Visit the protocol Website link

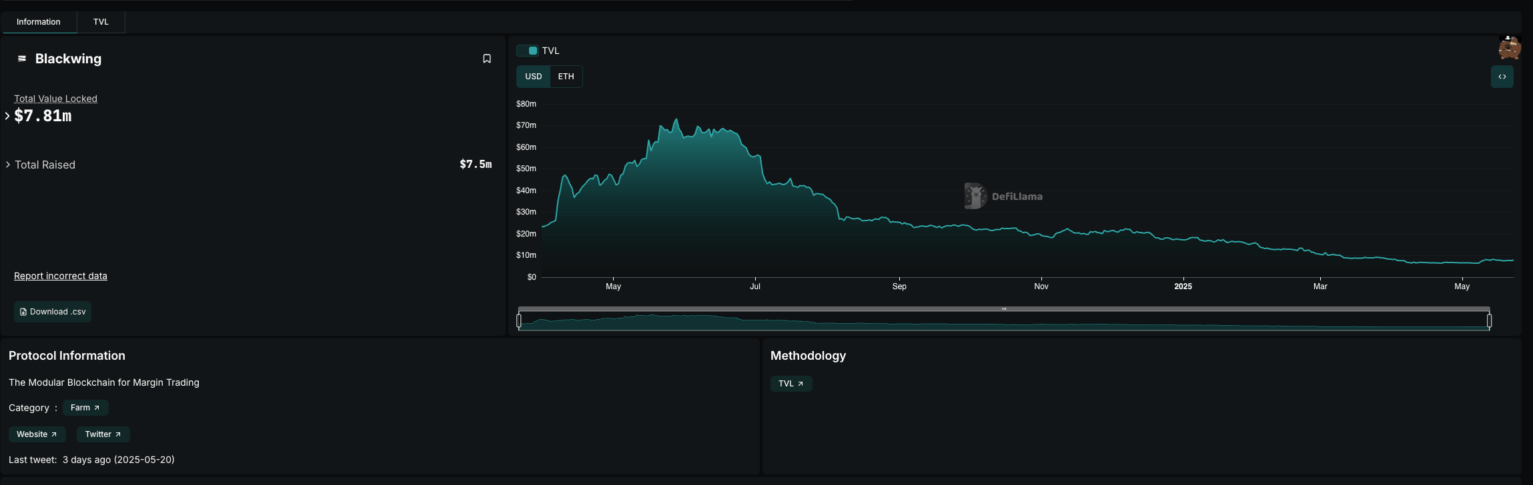click(x=37, y=434)
